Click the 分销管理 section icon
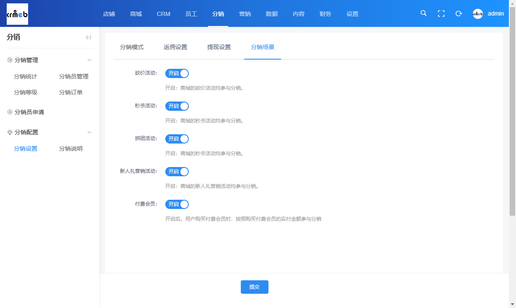The width and height of the screenshot is (516, 308). [x=10, y=60]
